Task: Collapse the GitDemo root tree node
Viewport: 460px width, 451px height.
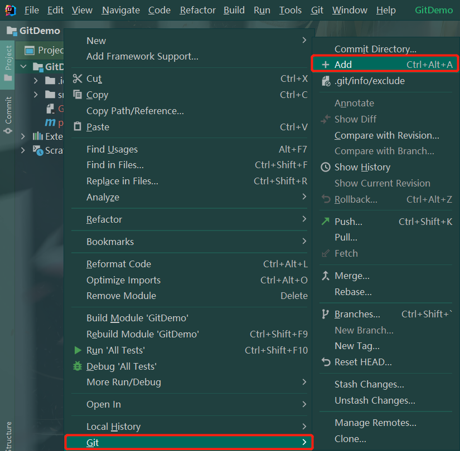Action: (x=23, y=66)
